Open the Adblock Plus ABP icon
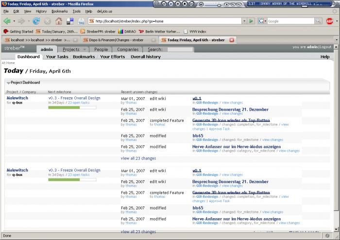This screenshot has height=240, width=340. [330, 21]
